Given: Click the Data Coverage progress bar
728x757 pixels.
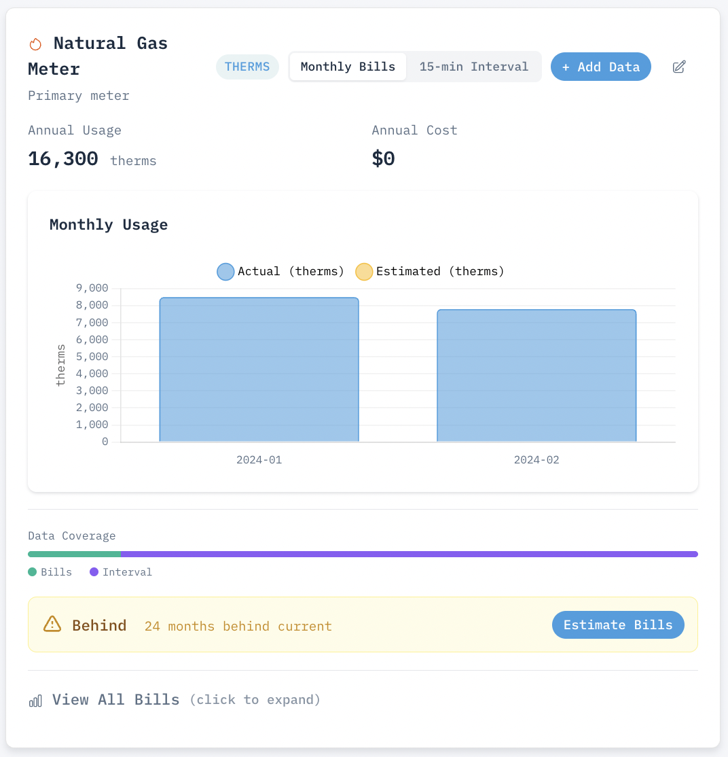Looking at the screenshot, I should click(363, 554).
